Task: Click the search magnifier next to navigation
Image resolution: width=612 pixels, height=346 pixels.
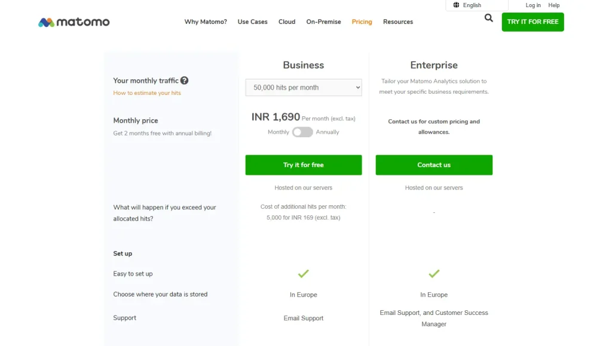Action: coord(488,18)
